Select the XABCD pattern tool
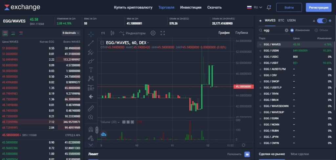336x160 pixels. click(91, 79)
